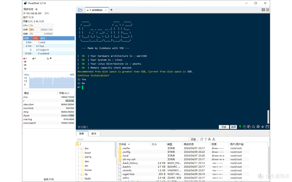Open terminal command History button

click(224, 127)
